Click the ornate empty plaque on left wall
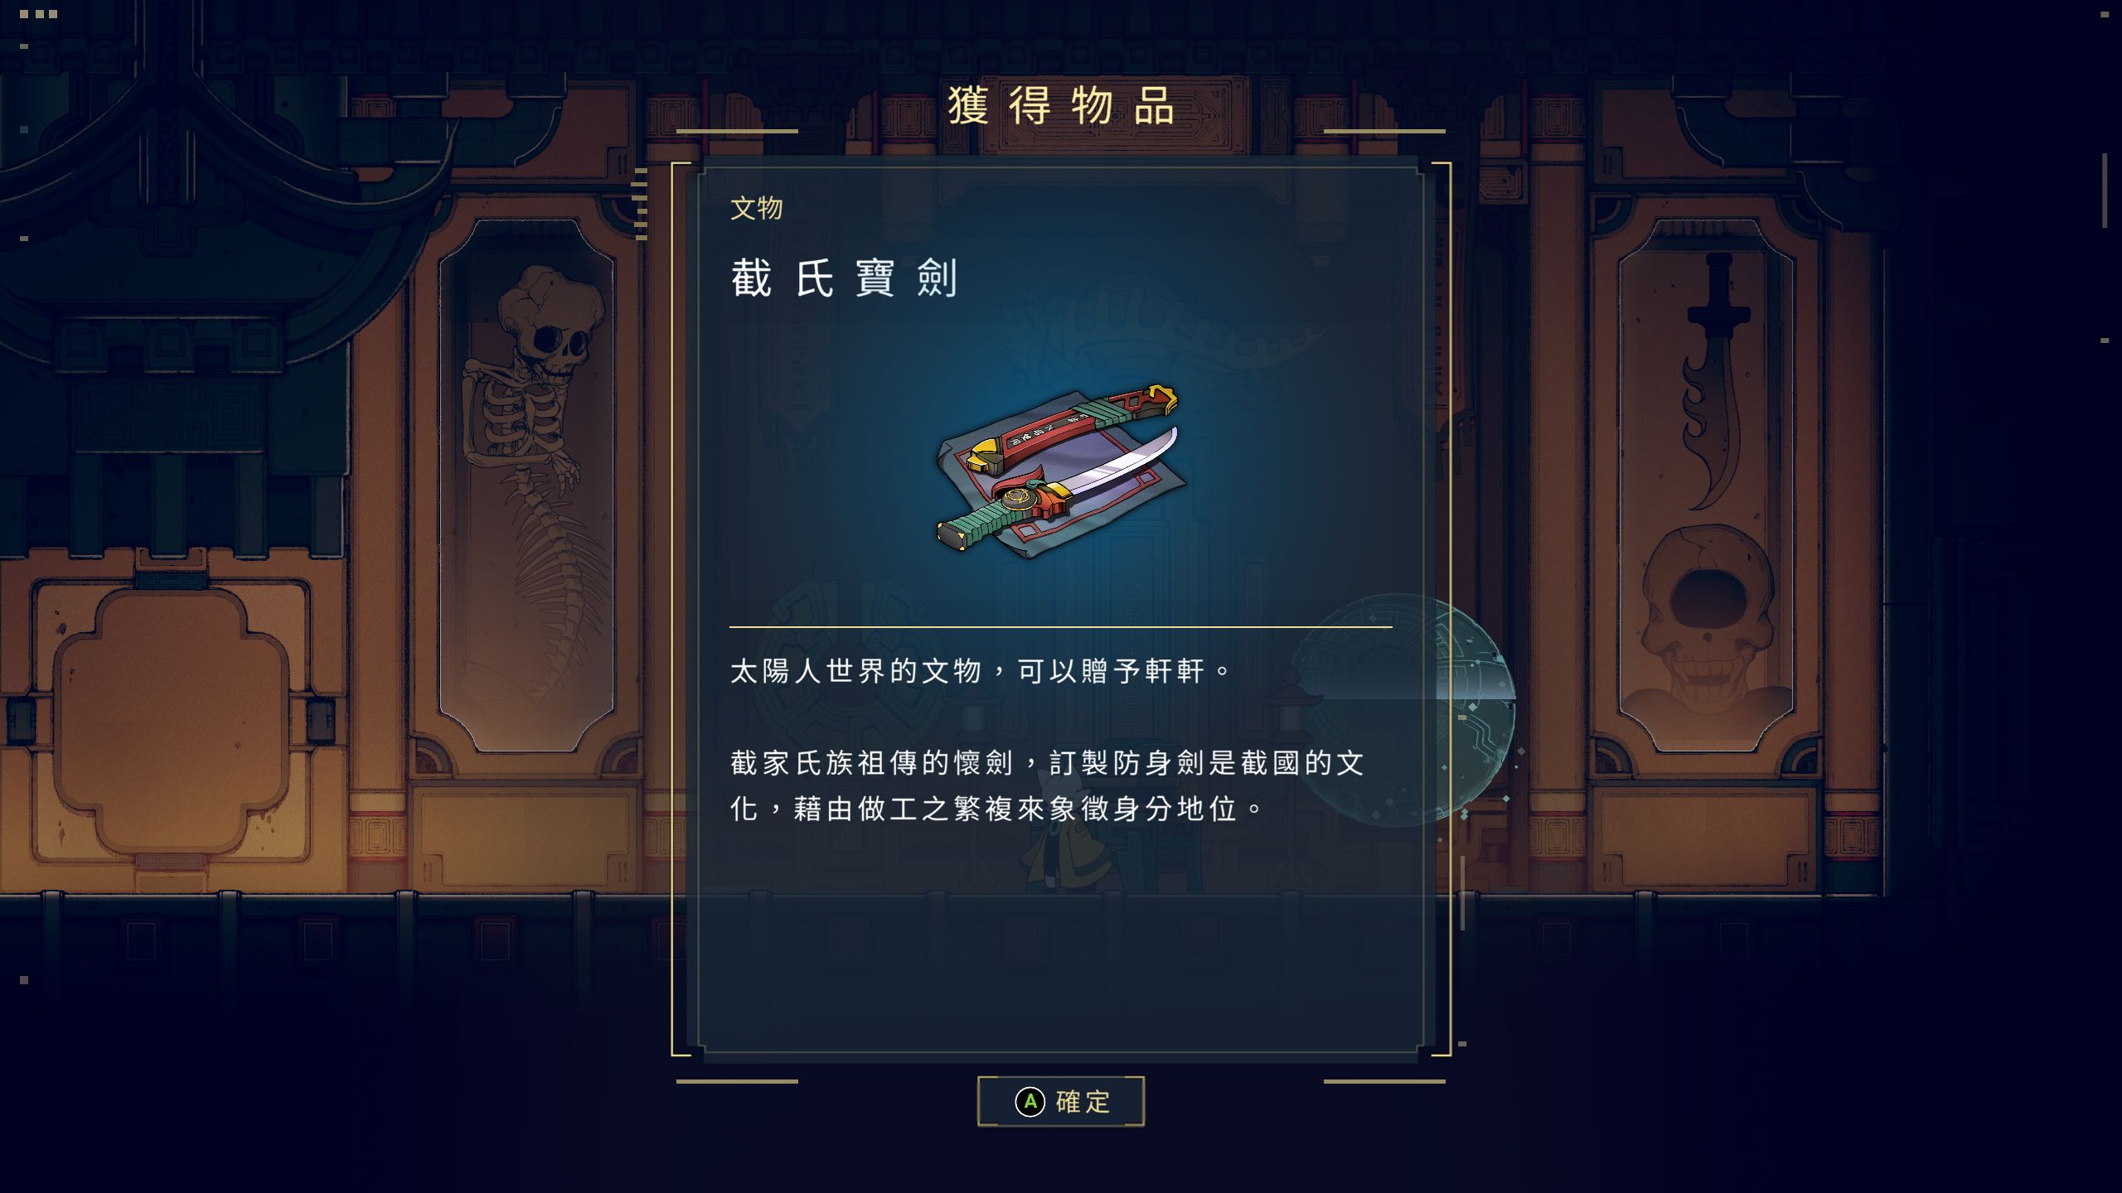 172,721
